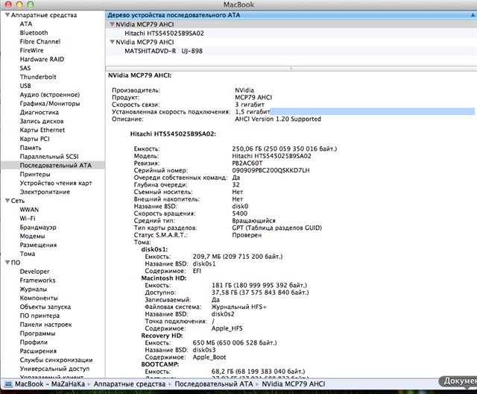Select Графика/Мониторы entry

click(x=50, y=103)
